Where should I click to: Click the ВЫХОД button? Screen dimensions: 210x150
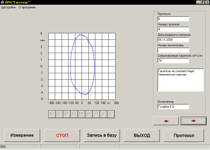coord(142,135)
